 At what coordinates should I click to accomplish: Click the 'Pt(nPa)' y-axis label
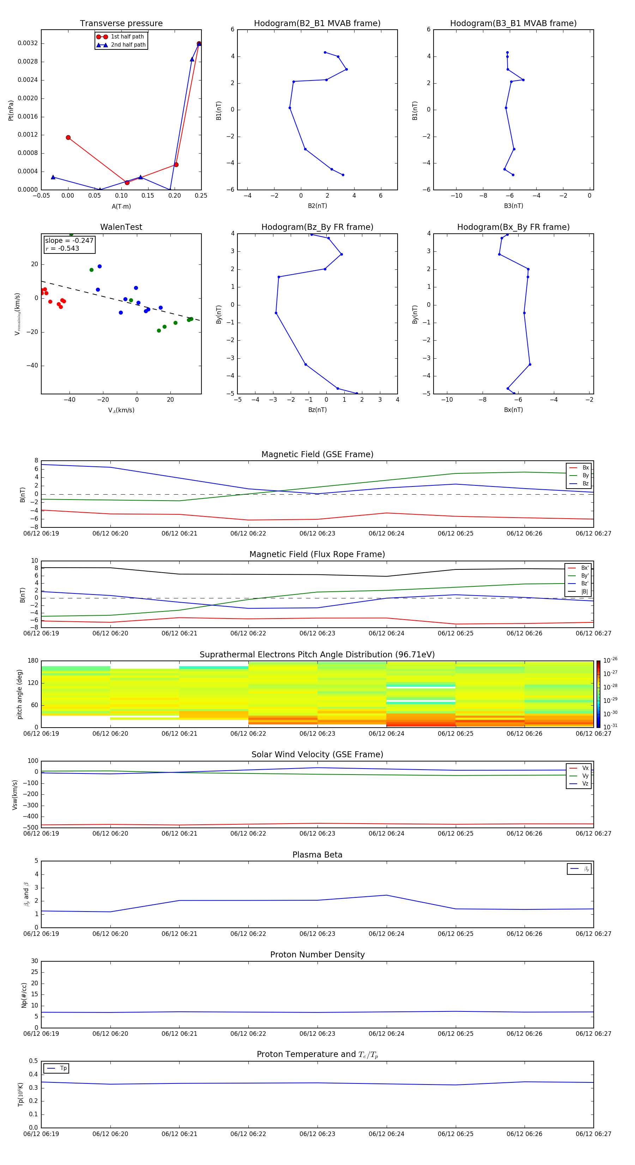[11, 110]
